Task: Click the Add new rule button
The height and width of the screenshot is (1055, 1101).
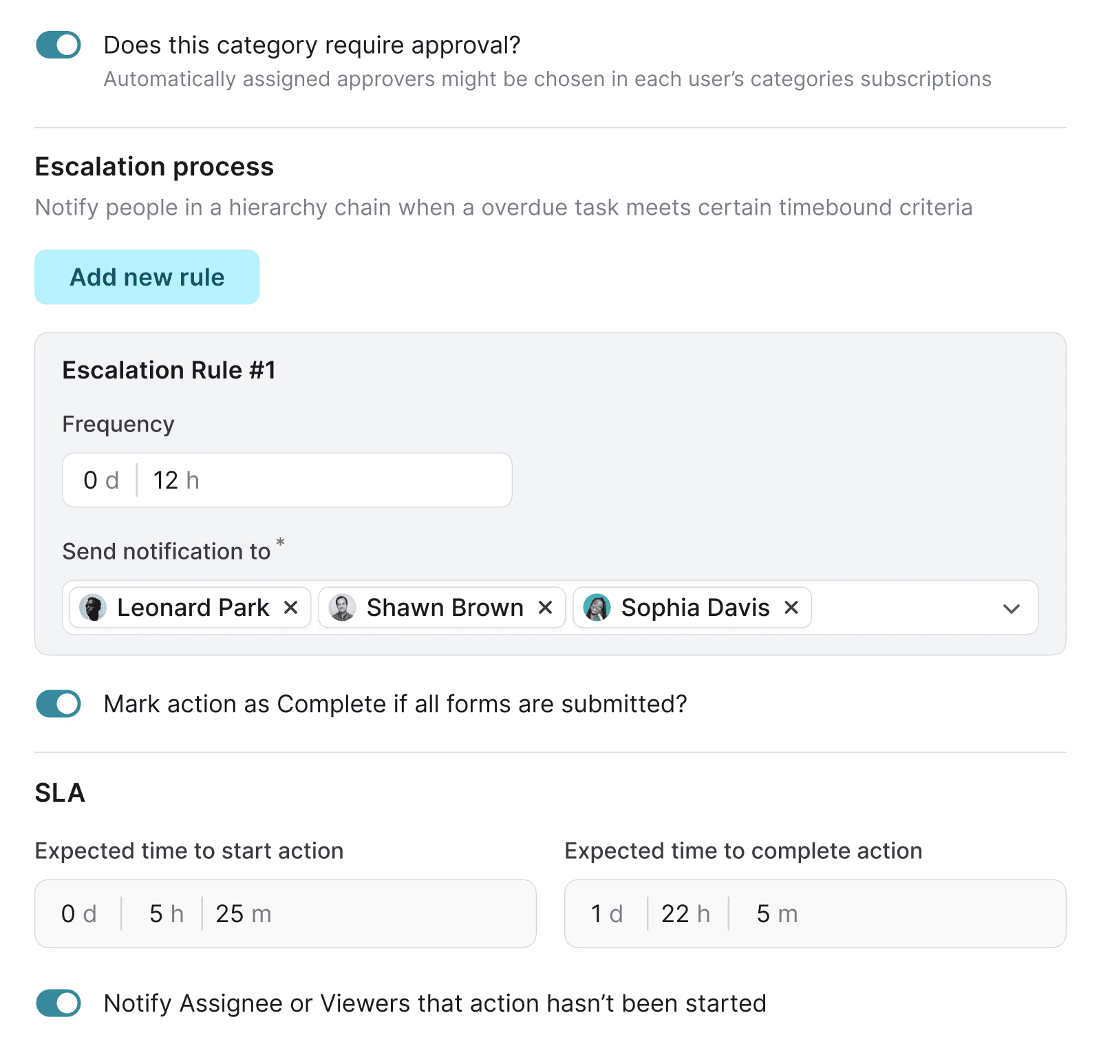Action: 147,277
